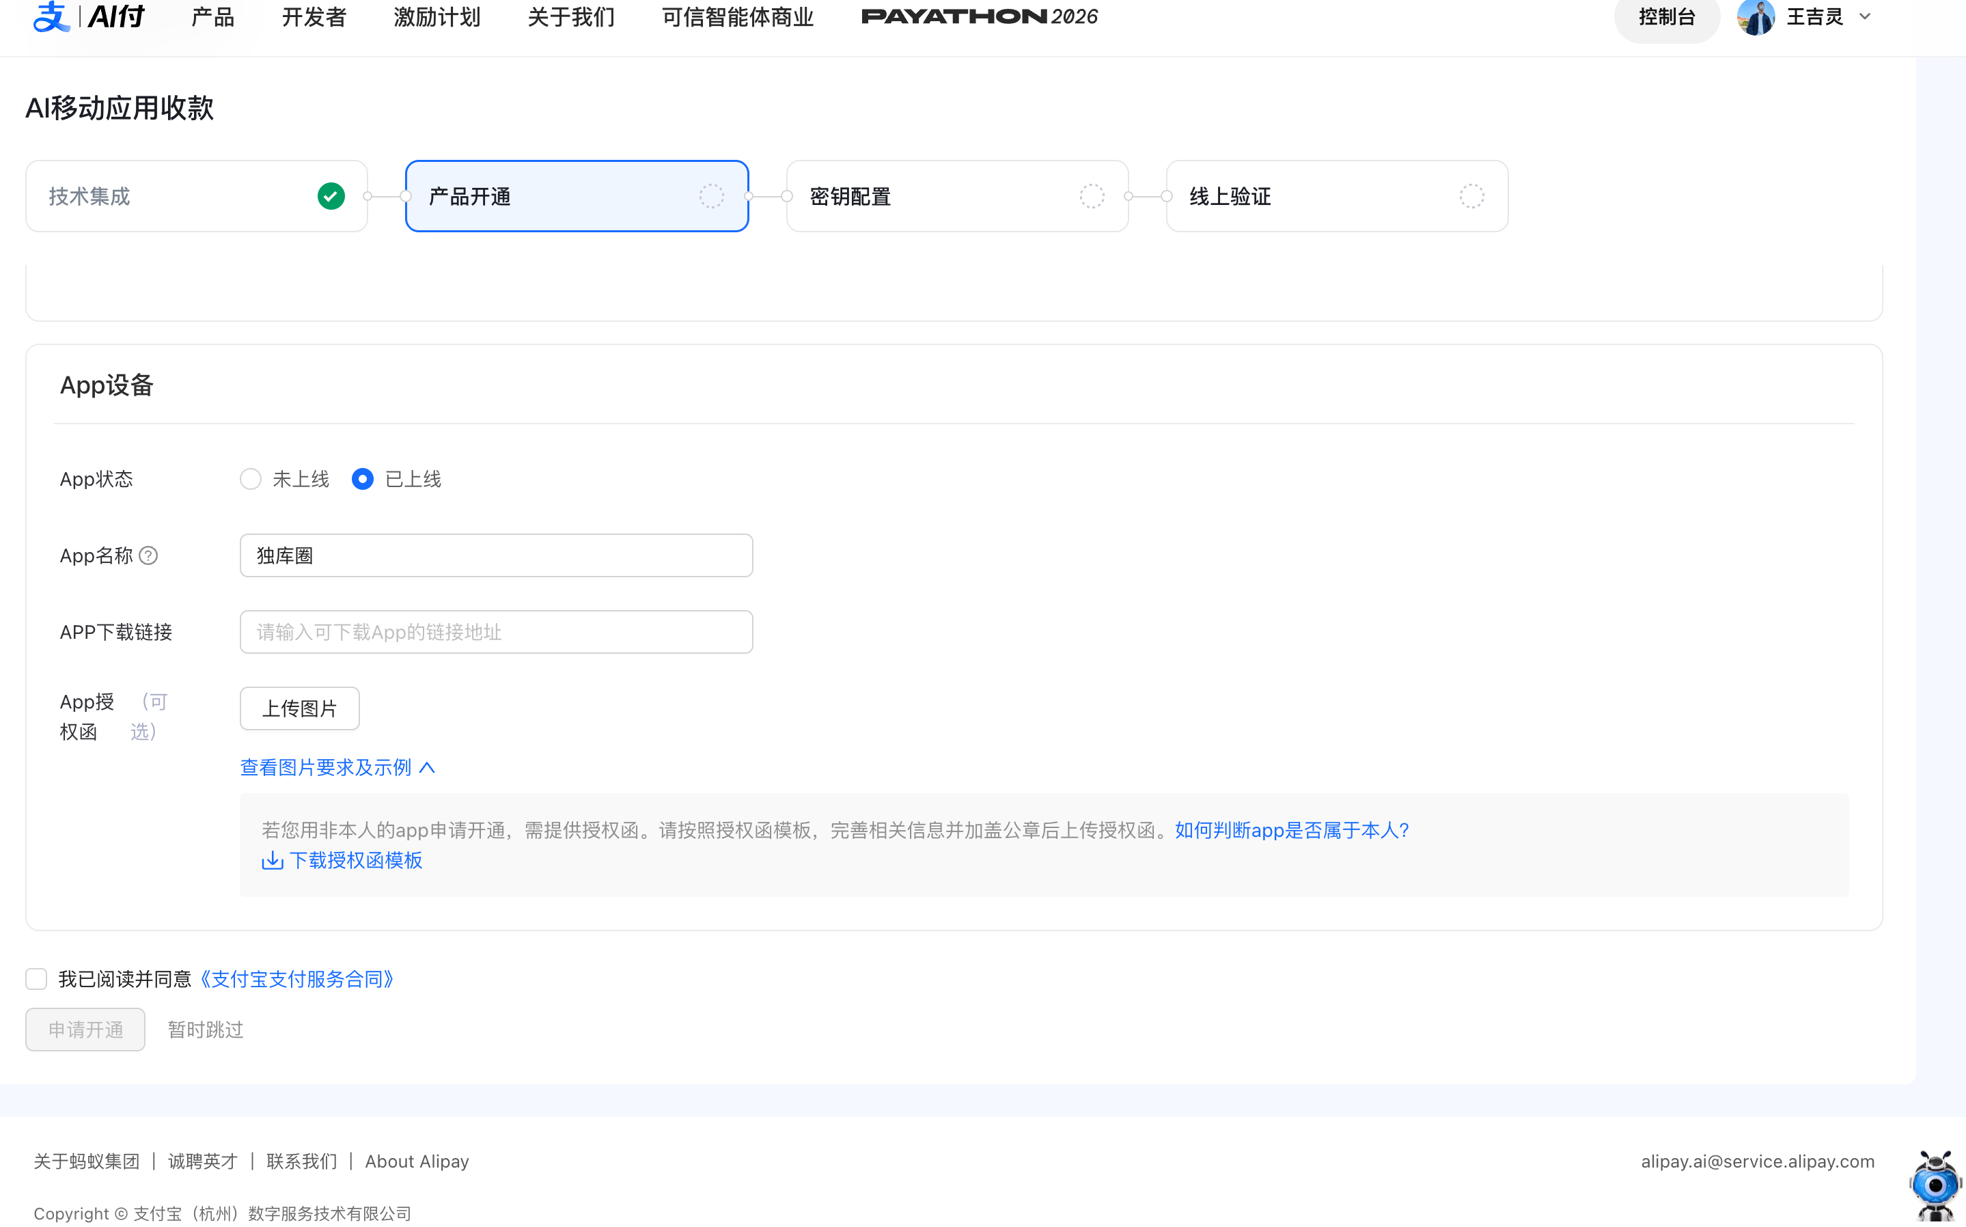Click the 申请开通 button
This screenshot has height=1227, width=1966.
click(x=85, y=1030)
